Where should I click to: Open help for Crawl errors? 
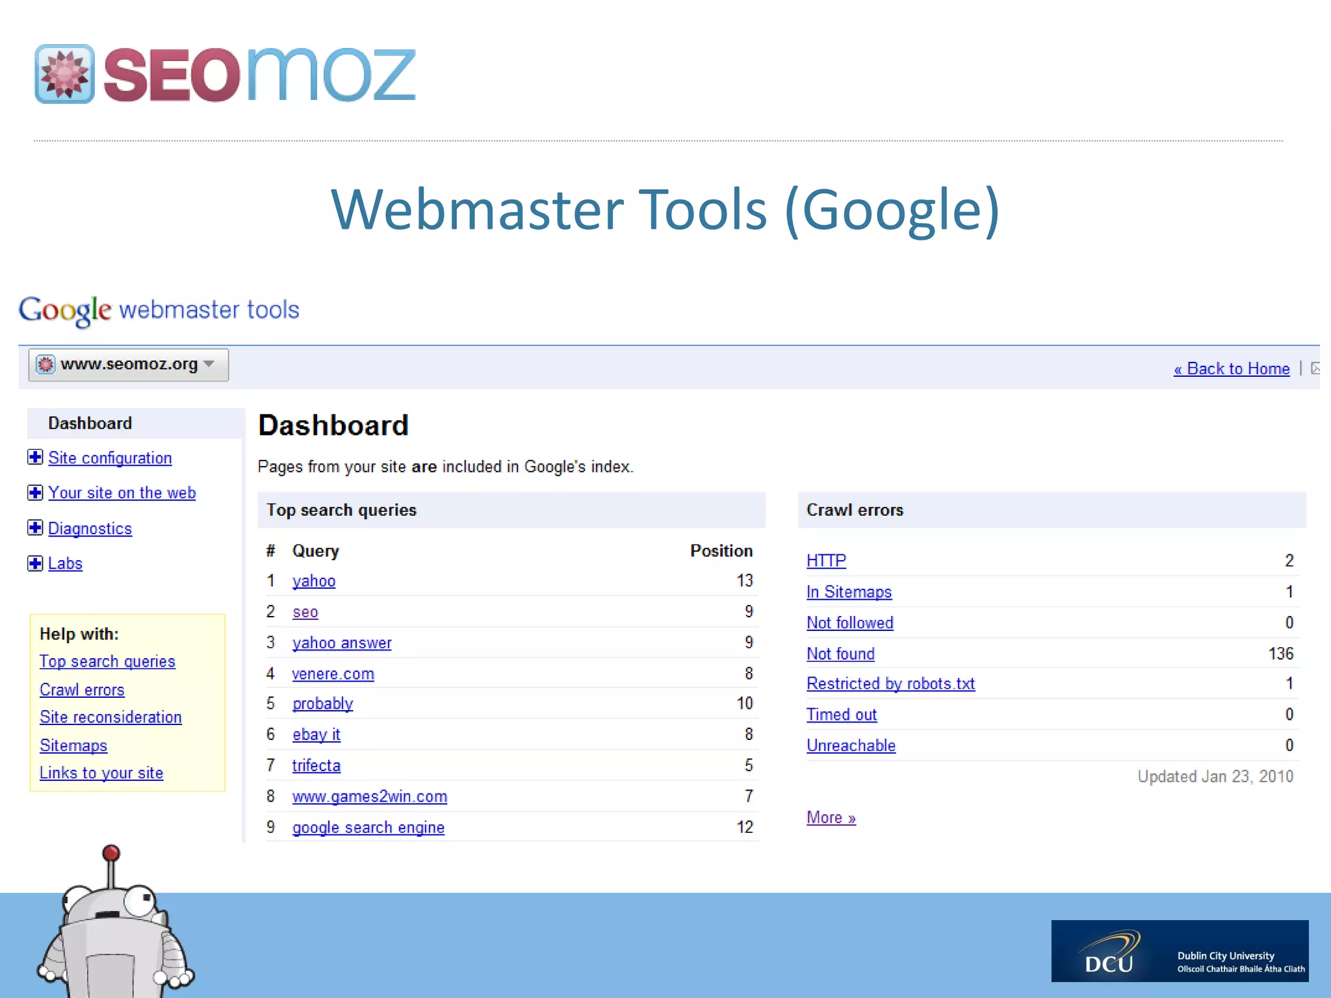(82, 690)
